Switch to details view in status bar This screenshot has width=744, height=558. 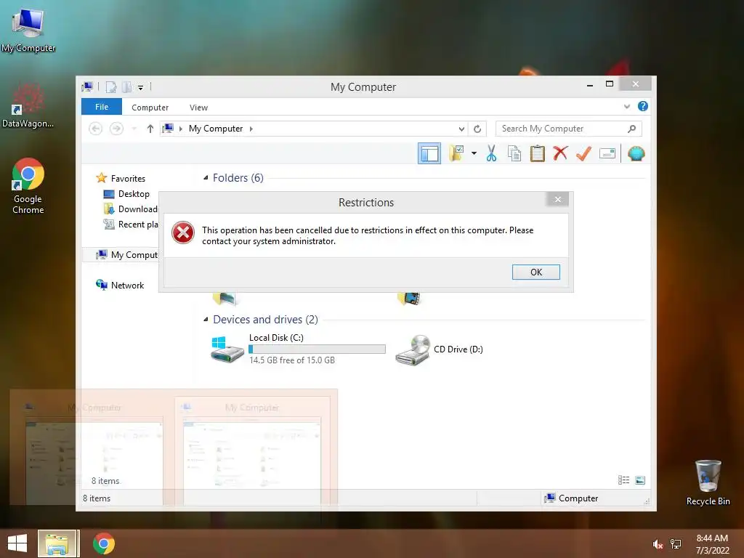tap(624, 480)
